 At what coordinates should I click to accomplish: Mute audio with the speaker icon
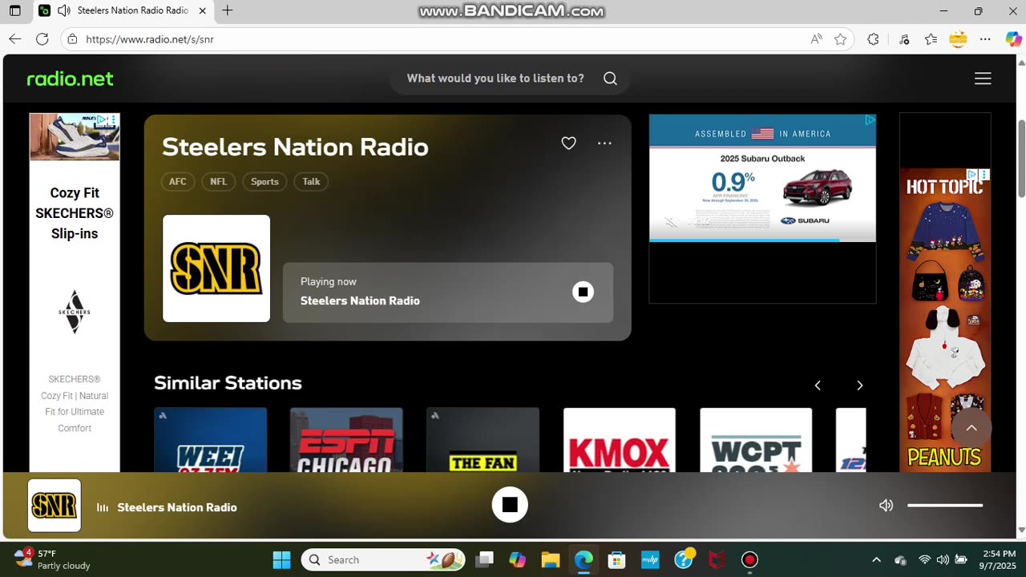(x=886, y=506)
